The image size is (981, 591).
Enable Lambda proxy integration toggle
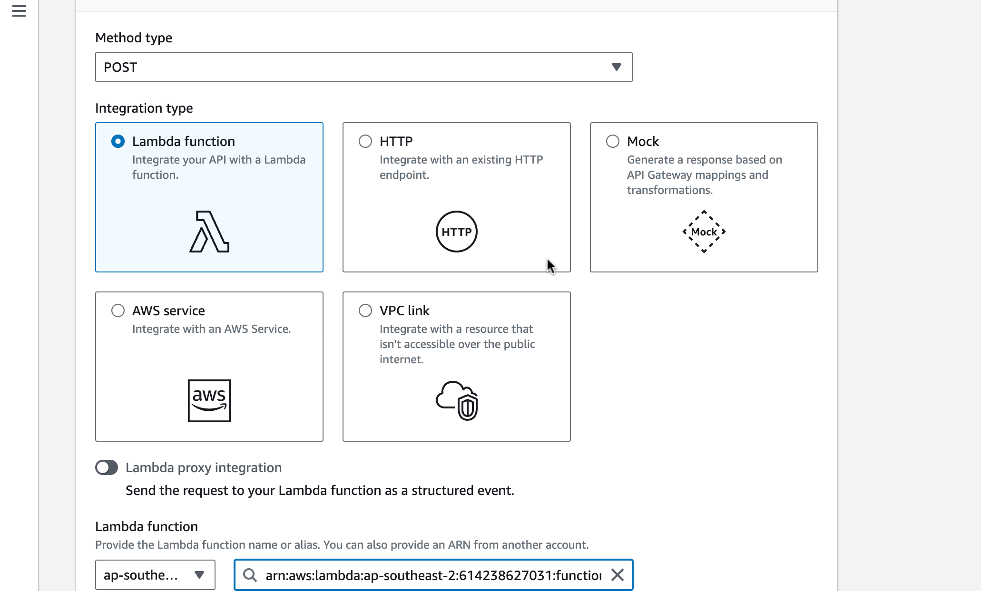(107, 467)
